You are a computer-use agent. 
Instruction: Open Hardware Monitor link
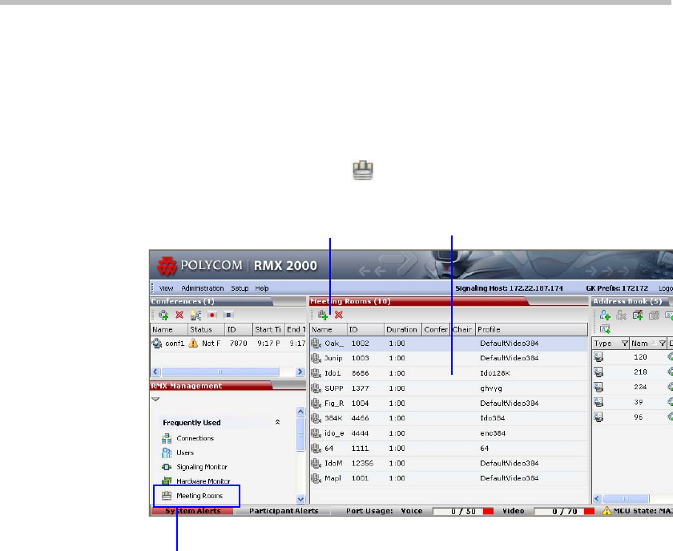click(x=204, y=481)
